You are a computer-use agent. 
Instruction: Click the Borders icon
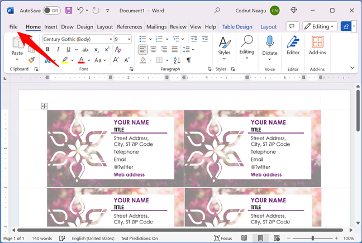[x=159, y=60]
